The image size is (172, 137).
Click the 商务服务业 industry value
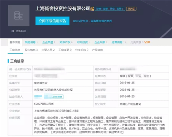(x=41, y=83)
